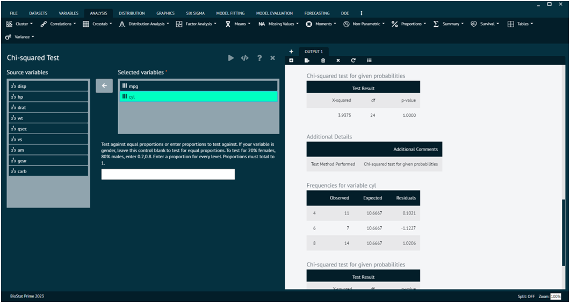Click the trash icon in output toolbar

click(323, 61)
